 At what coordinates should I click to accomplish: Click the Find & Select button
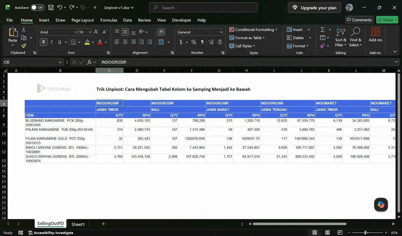(355, 37)
